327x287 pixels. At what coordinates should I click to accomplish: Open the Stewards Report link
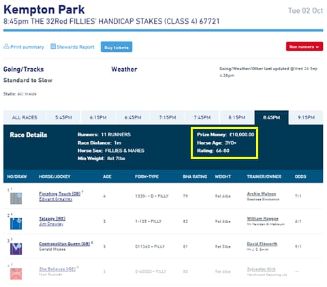76,47
